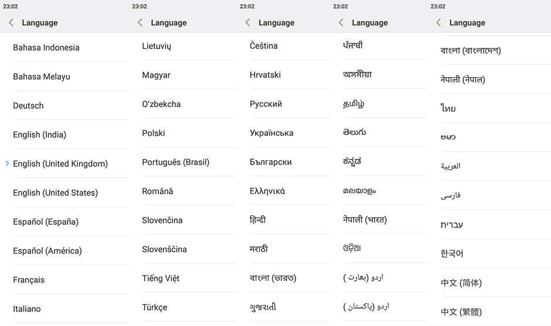
Task: Pick हिन्दी language option
Action: tap(288, 220)
